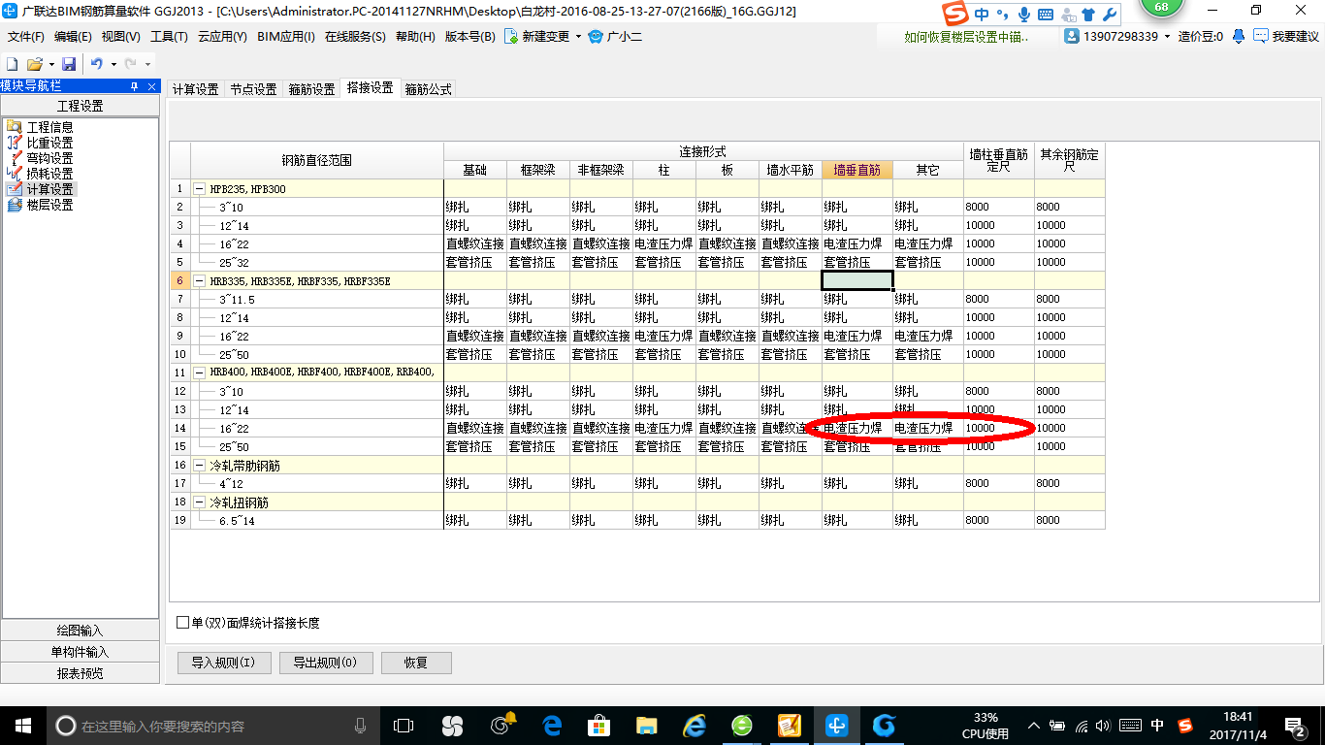Close the 模块导航栏 panel
The image size is (1325, 745).
click(151, 86)
